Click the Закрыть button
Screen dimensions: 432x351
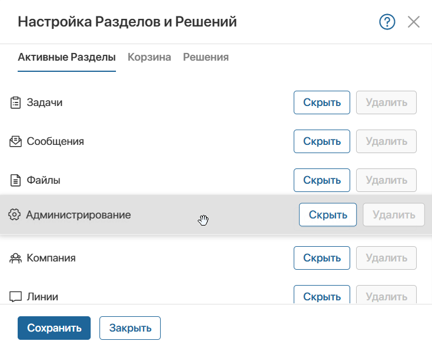(130, 328)
